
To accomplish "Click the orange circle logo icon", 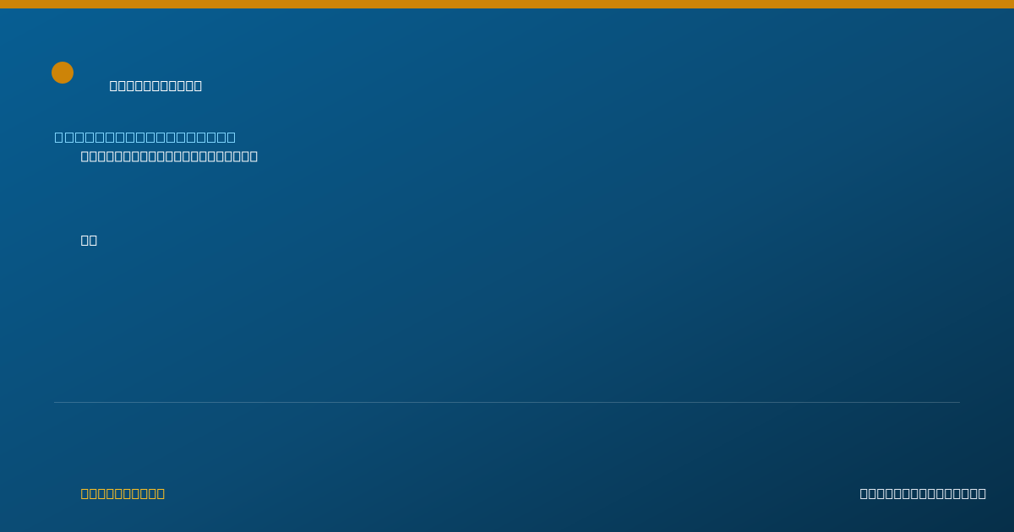I will tap(63, 73).
